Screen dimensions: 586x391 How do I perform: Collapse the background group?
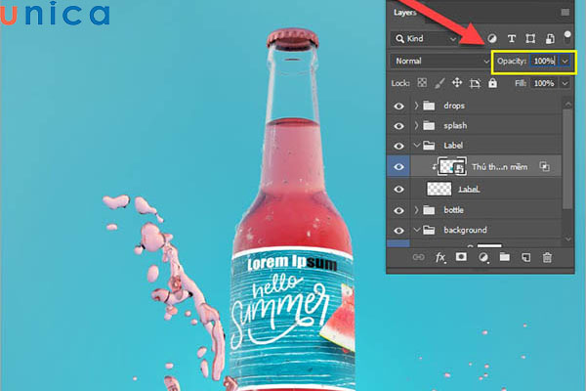tap(417, 230)
